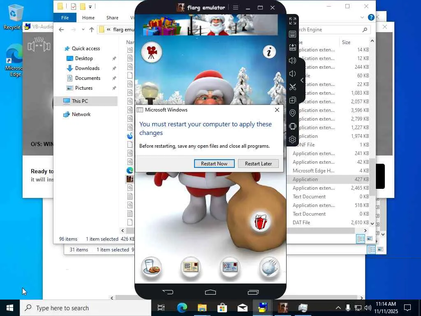This screenshot has width=421, height=316.
Task: Open the recent locations dropdown arrow
Action: click(x=83, y=30)
